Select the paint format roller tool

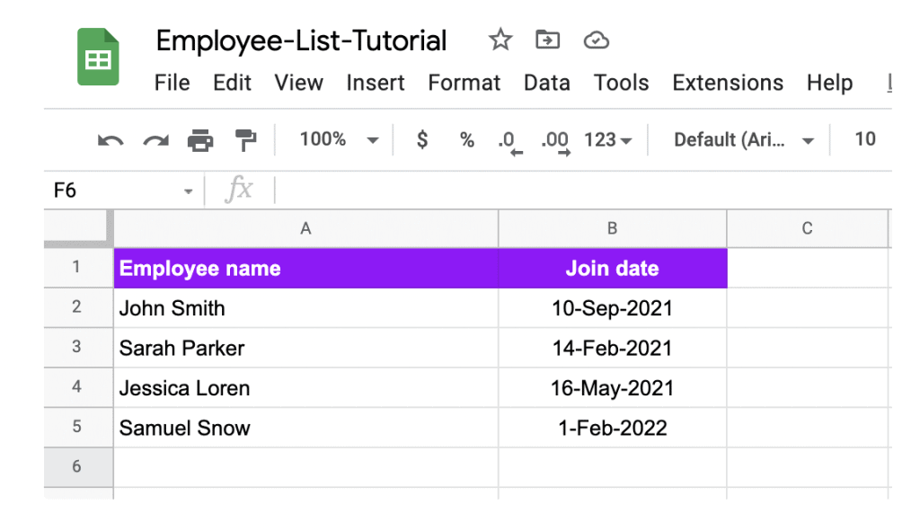coord(245,140)
